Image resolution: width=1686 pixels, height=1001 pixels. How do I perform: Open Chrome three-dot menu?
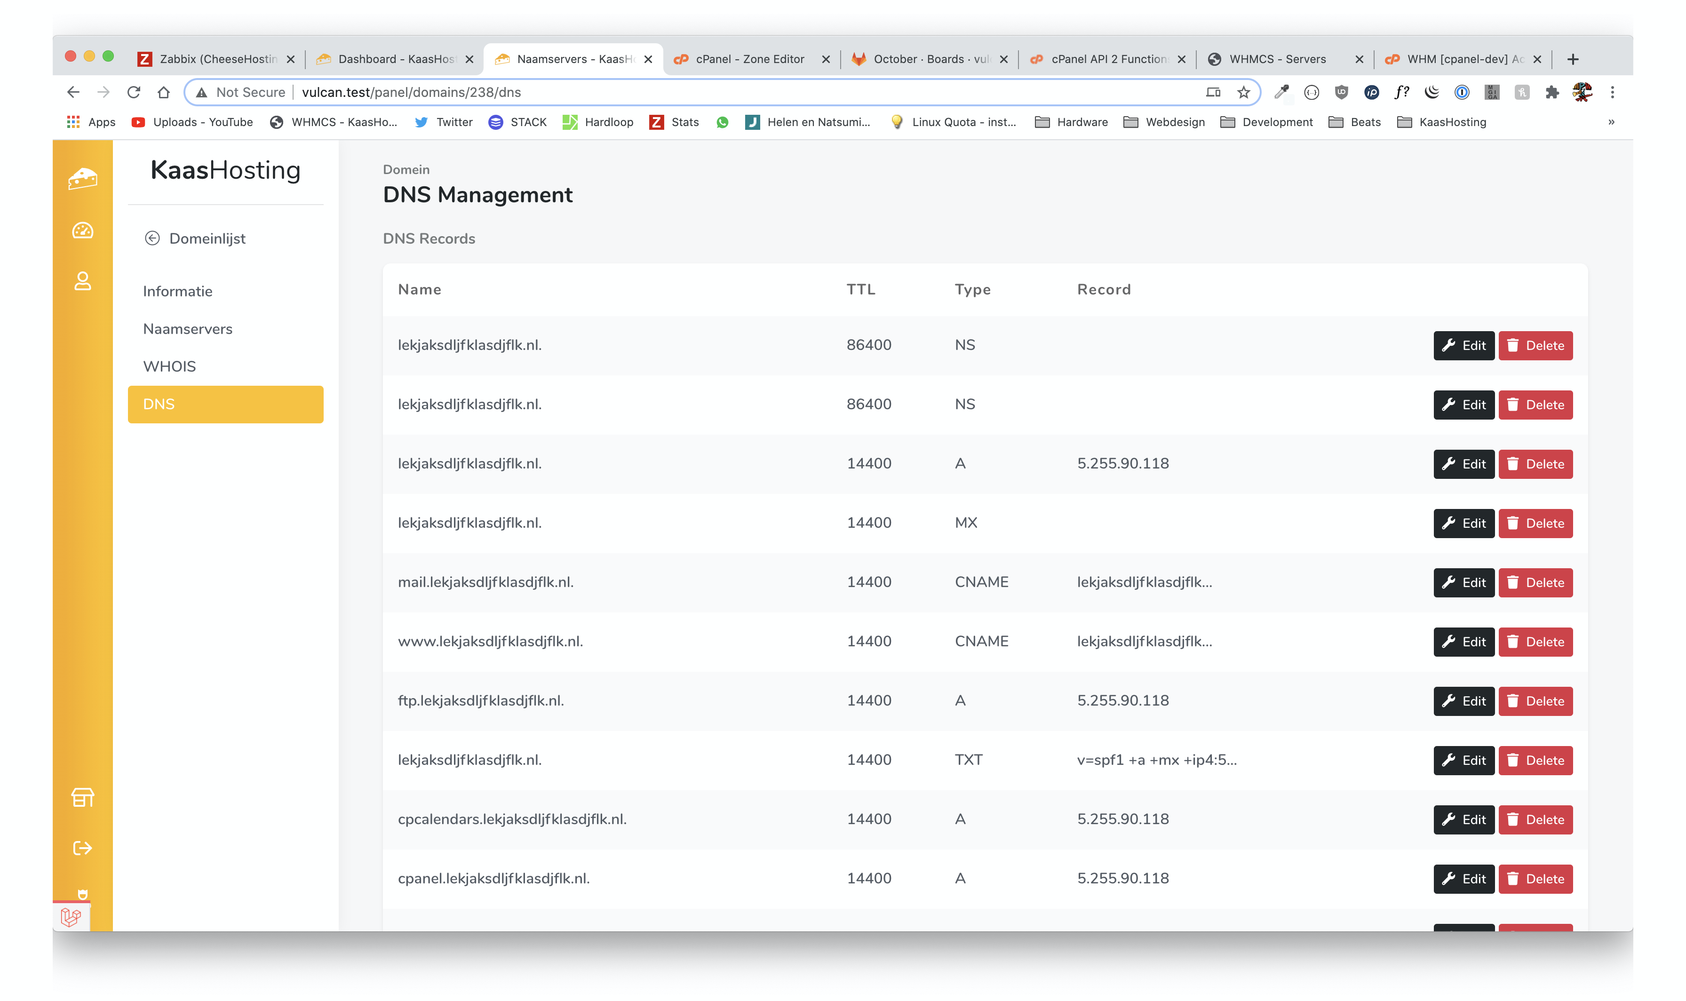(x=1612, y=92)
